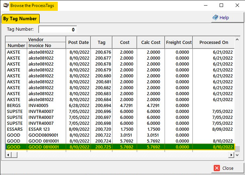Select the row with tag 200,677

[120, 58]
